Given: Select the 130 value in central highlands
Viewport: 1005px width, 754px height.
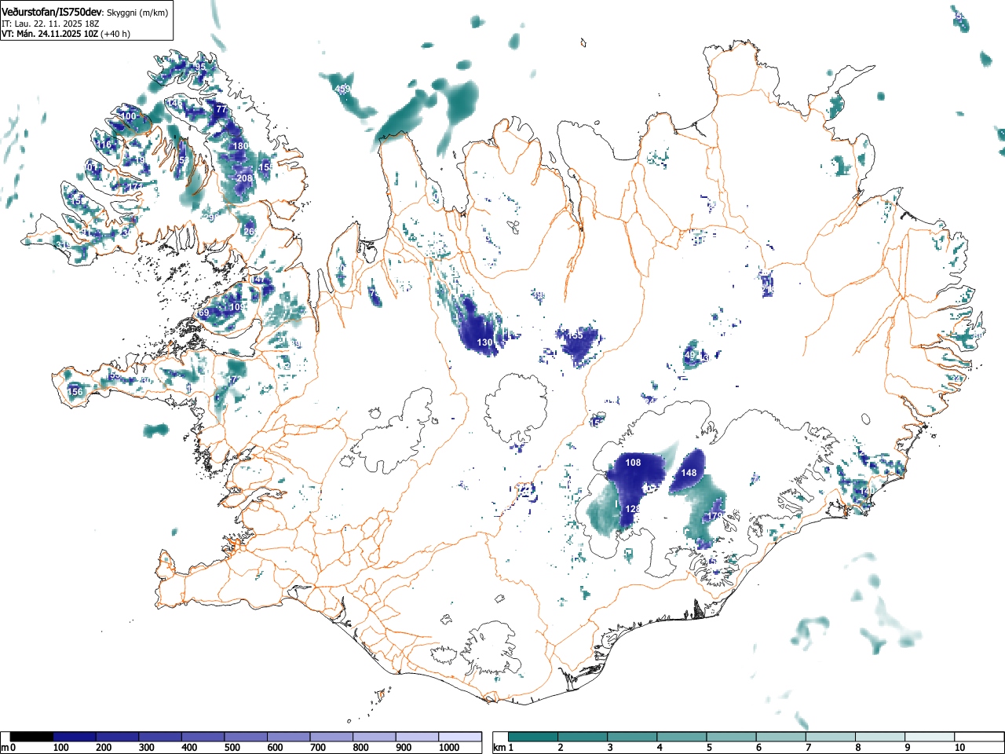Looking at the screenshot, I should point(485,342).
